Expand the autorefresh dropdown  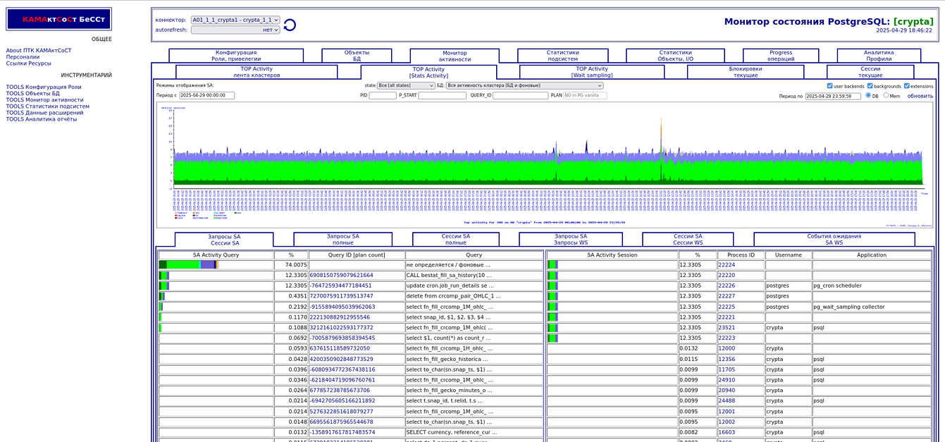[235, 30]
